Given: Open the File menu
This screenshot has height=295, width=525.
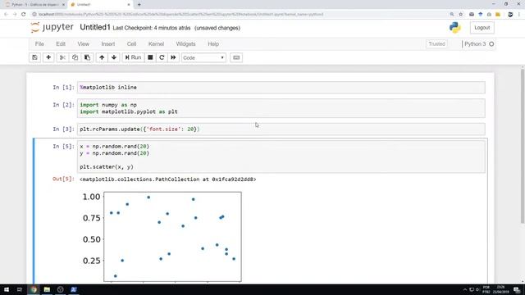Looking at the screenshot, I should pos(39,43).
